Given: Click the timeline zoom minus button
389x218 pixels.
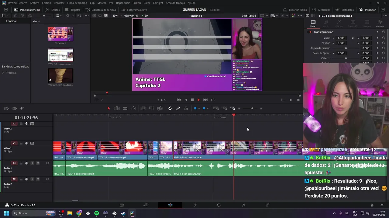Looking at the screenshot, I should click(x=239, y=108).
